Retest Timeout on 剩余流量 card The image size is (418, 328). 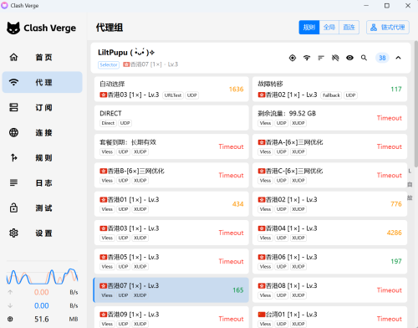tap(390, 118)
